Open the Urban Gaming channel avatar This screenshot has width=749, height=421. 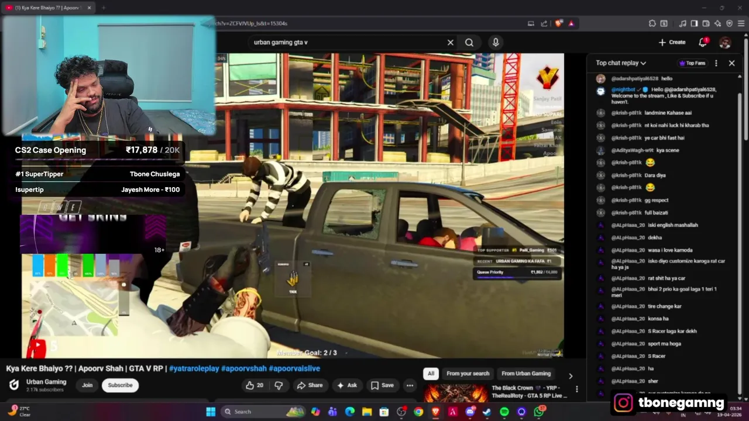point(14,385)
